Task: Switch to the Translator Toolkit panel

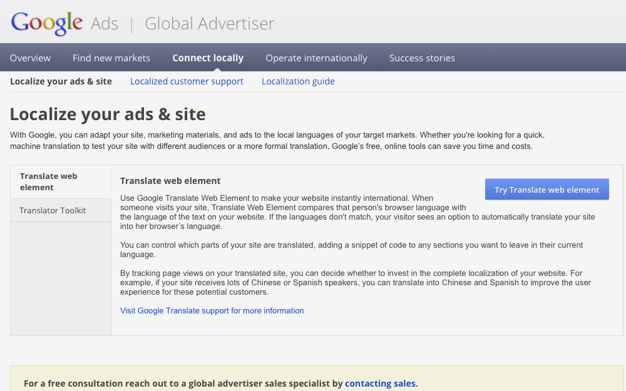Action: click(x=53, y=210)
